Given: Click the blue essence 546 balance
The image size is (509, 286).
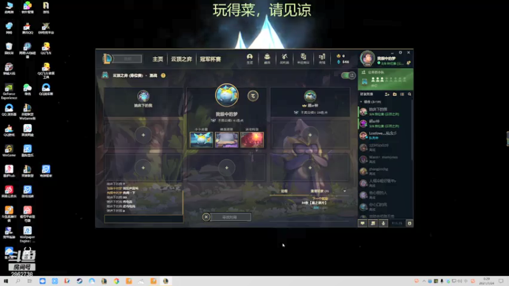Looking at the screenshot, I should 343,62.
